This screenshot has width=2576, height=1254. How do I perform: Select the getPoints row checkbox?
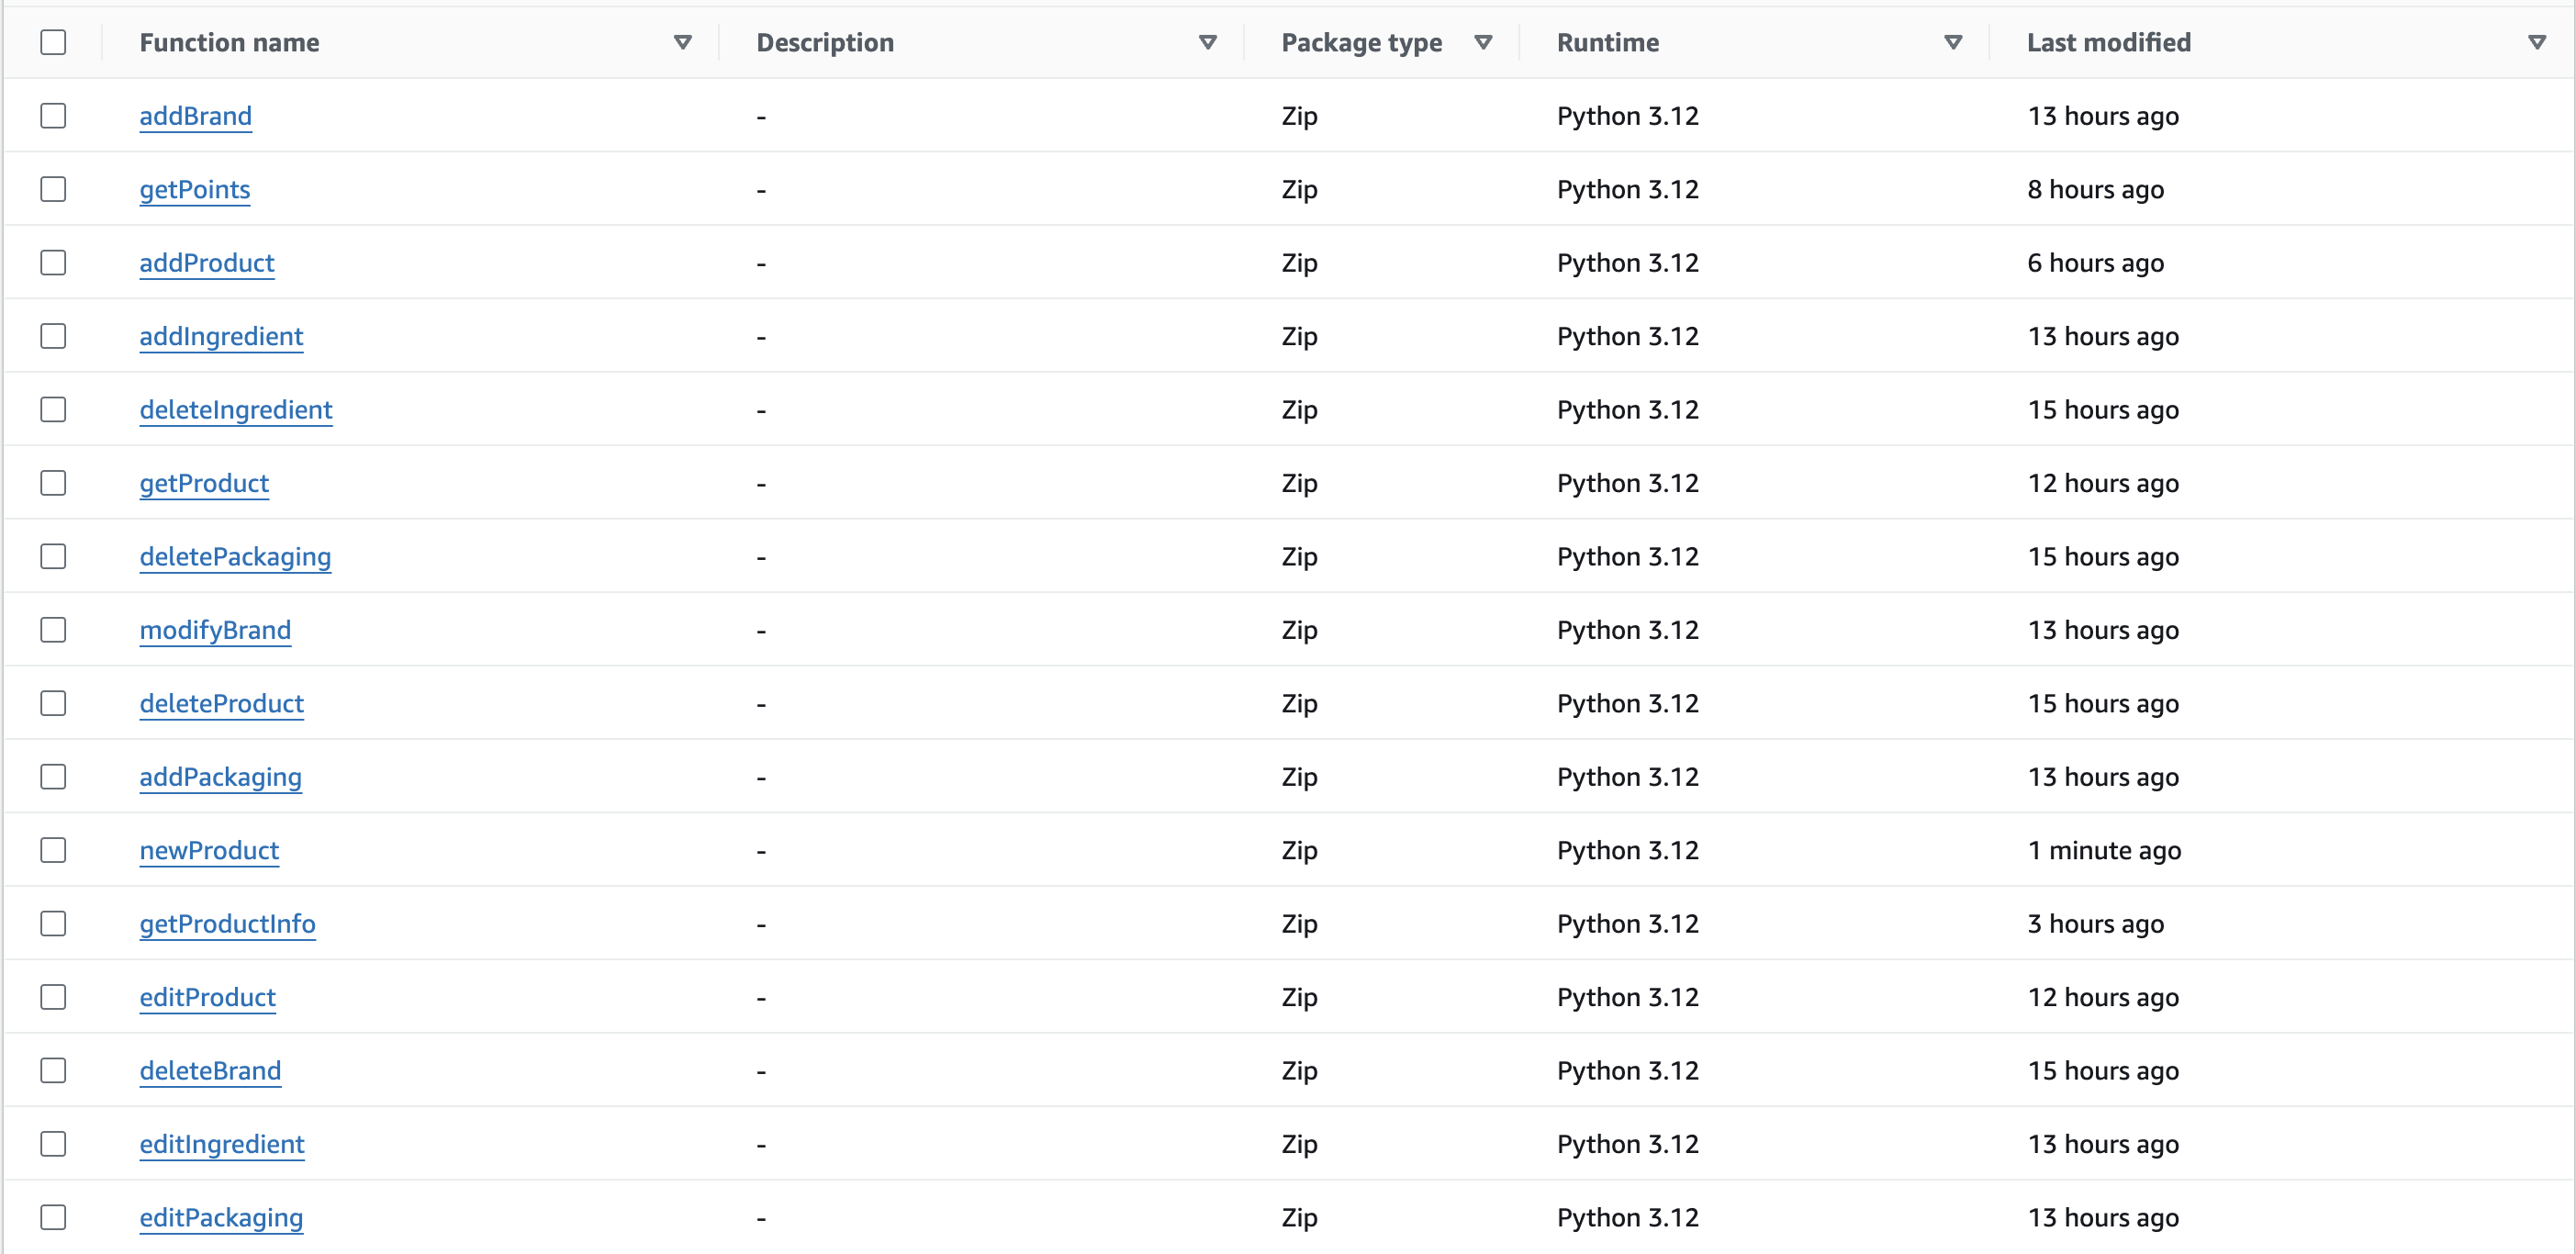[53, 189]
